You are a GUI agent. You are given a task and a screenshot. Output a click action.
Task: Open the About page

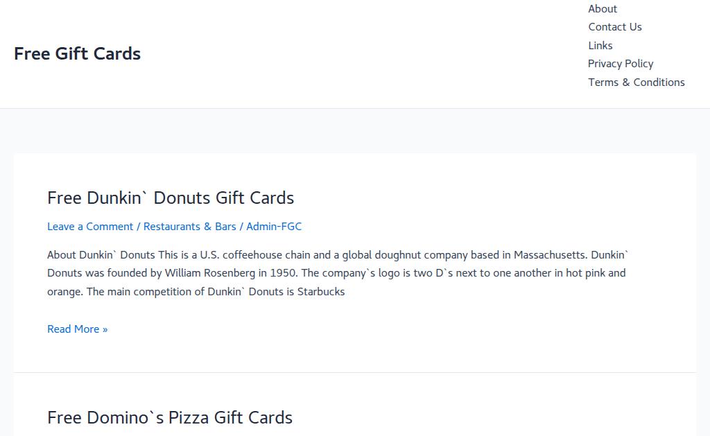click(602, 9)
